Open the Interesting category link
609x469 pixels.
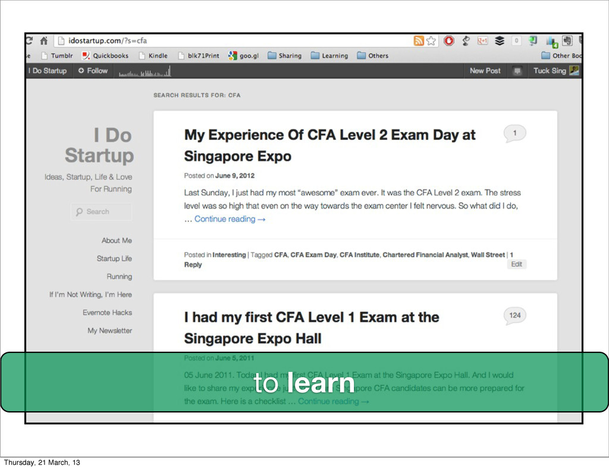point(229,255)
